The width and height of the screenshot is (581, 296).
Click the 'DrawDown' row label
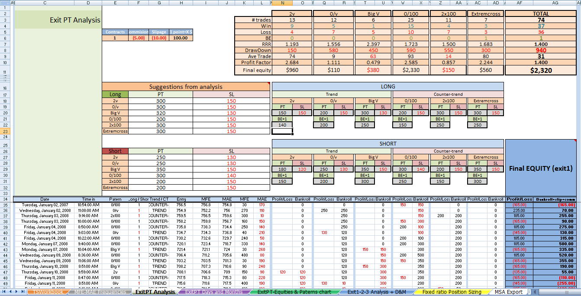[253, 50]
